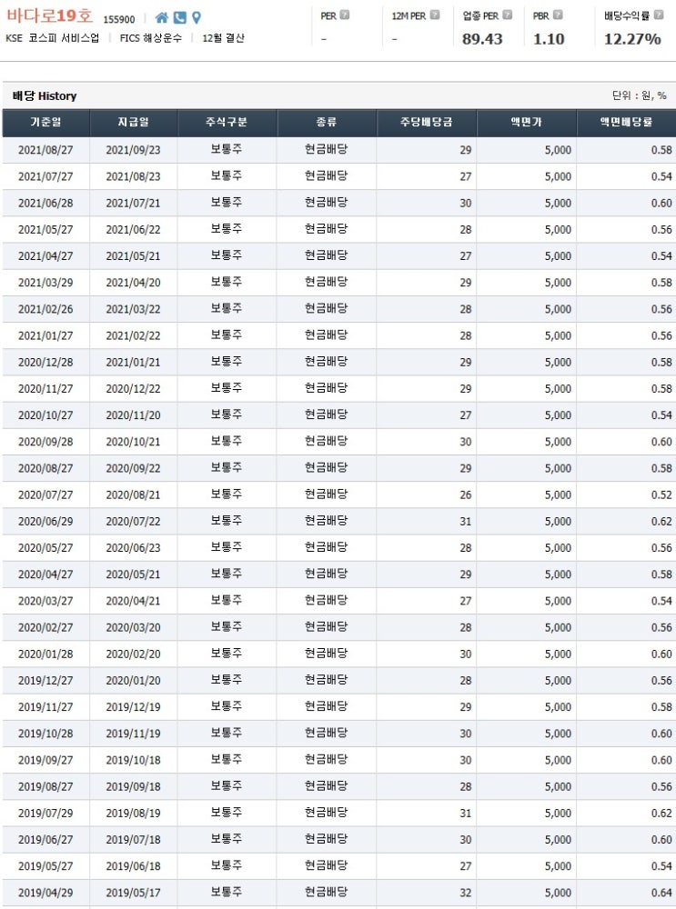Image resolution: width=676 pixels, height=909 pixels.
Task: Click the 지급일 column header
Action: (x=134, y=123)
